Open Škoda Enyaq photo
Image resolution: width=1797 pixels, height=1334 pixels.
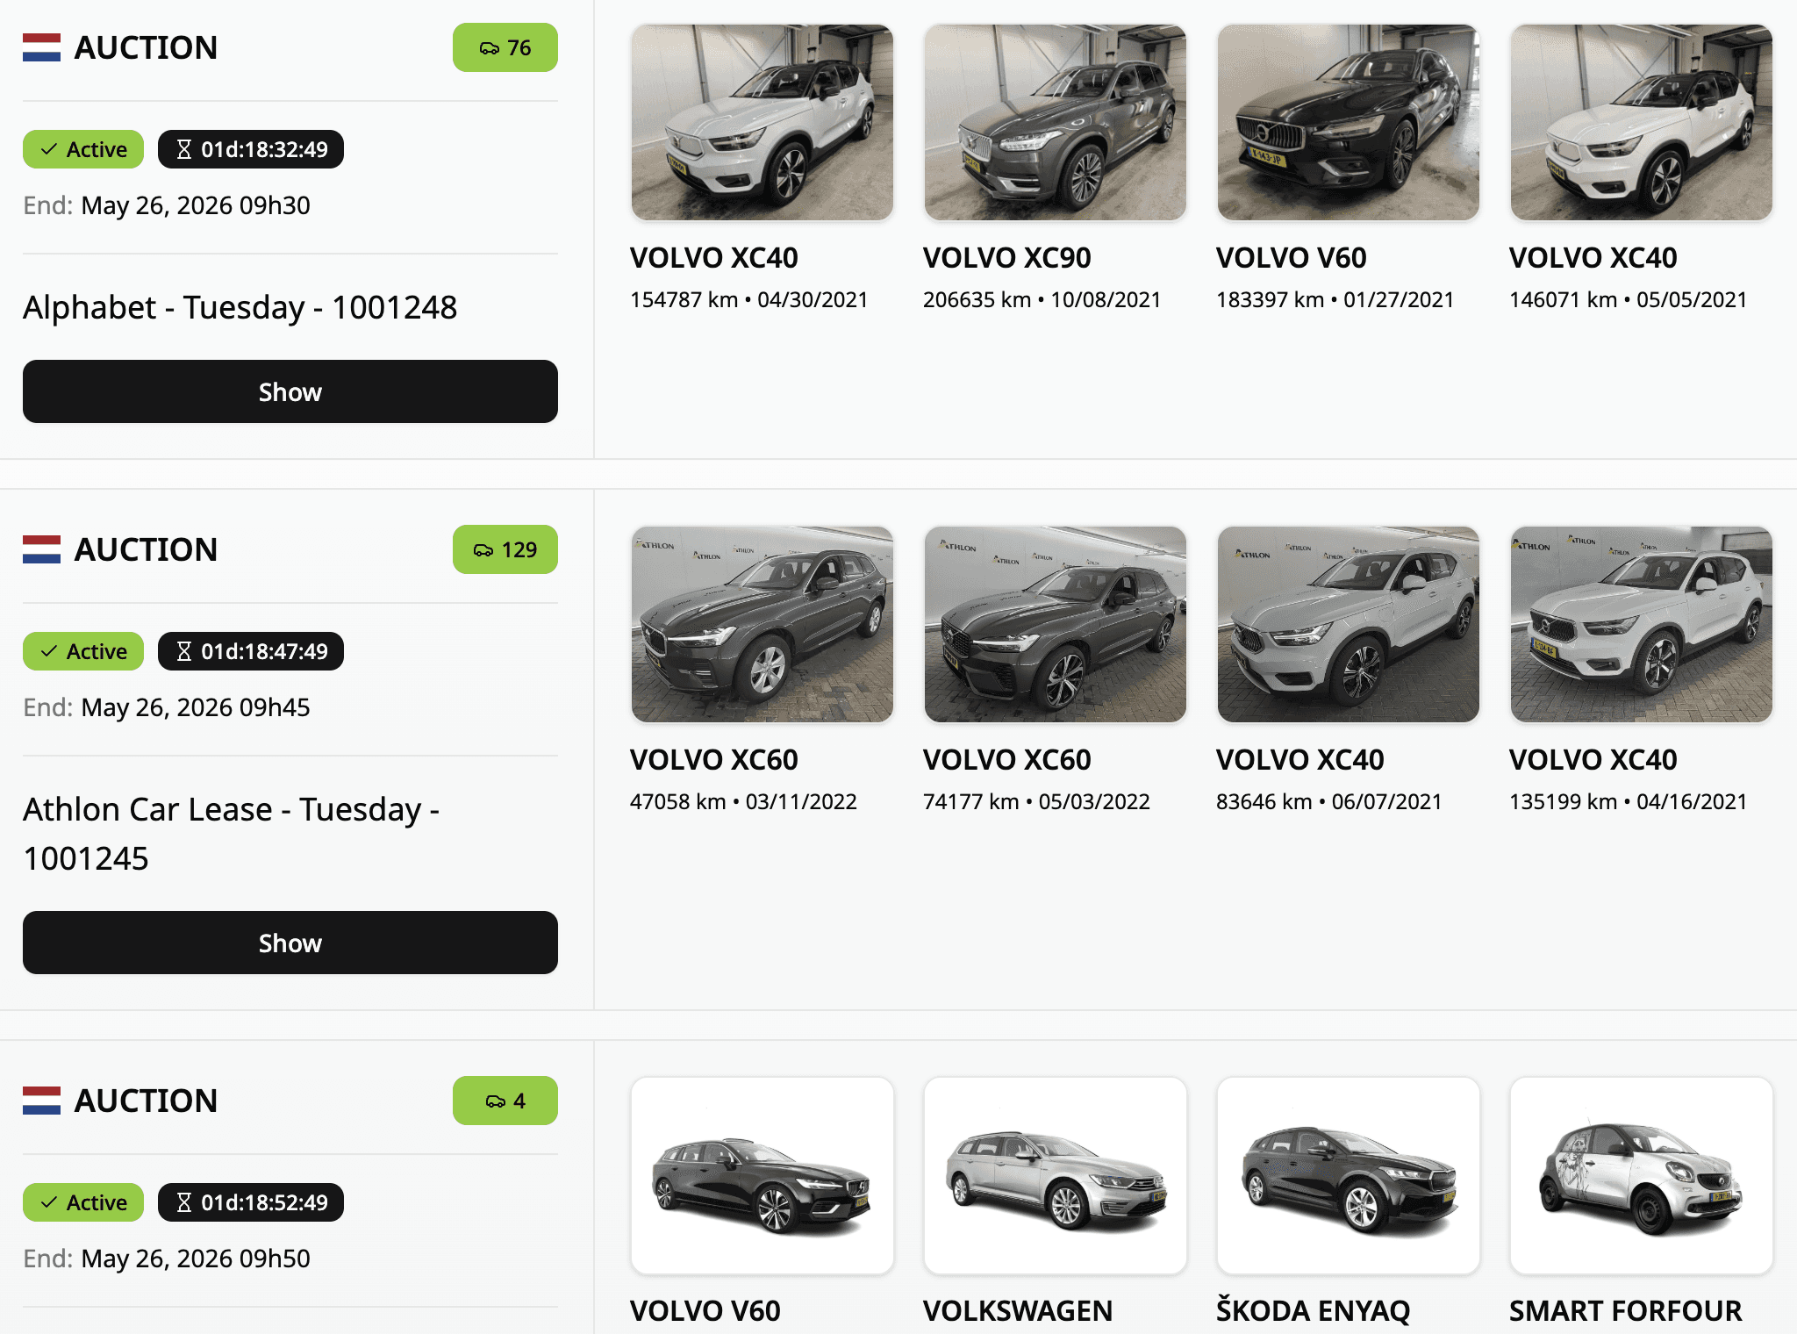[x=1349, y=1175]
